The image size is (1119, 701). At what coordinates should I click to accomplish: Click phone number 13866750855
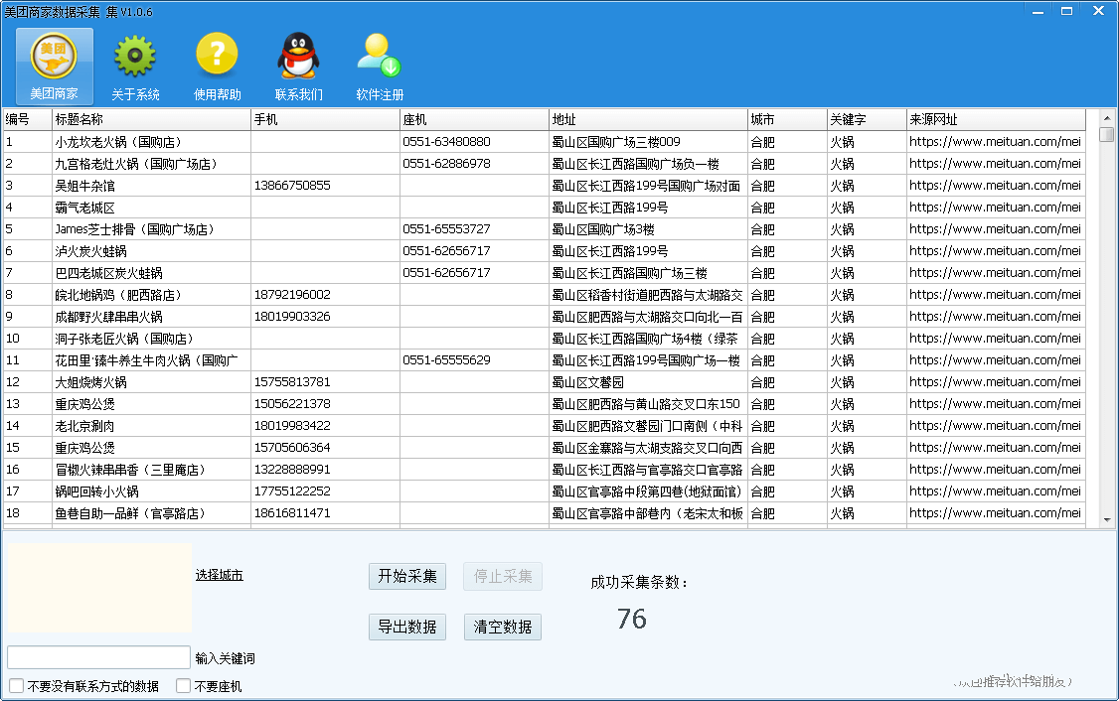[292, 186]
